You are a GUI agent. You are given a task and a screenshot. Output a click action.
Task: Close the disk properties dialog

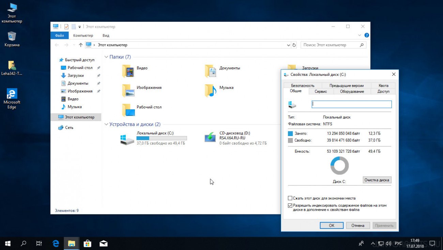pos(394,74)
